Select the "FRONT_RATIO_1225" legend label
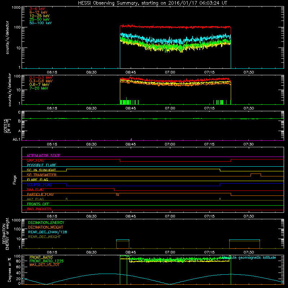The image size is (288, 288). 46,261
